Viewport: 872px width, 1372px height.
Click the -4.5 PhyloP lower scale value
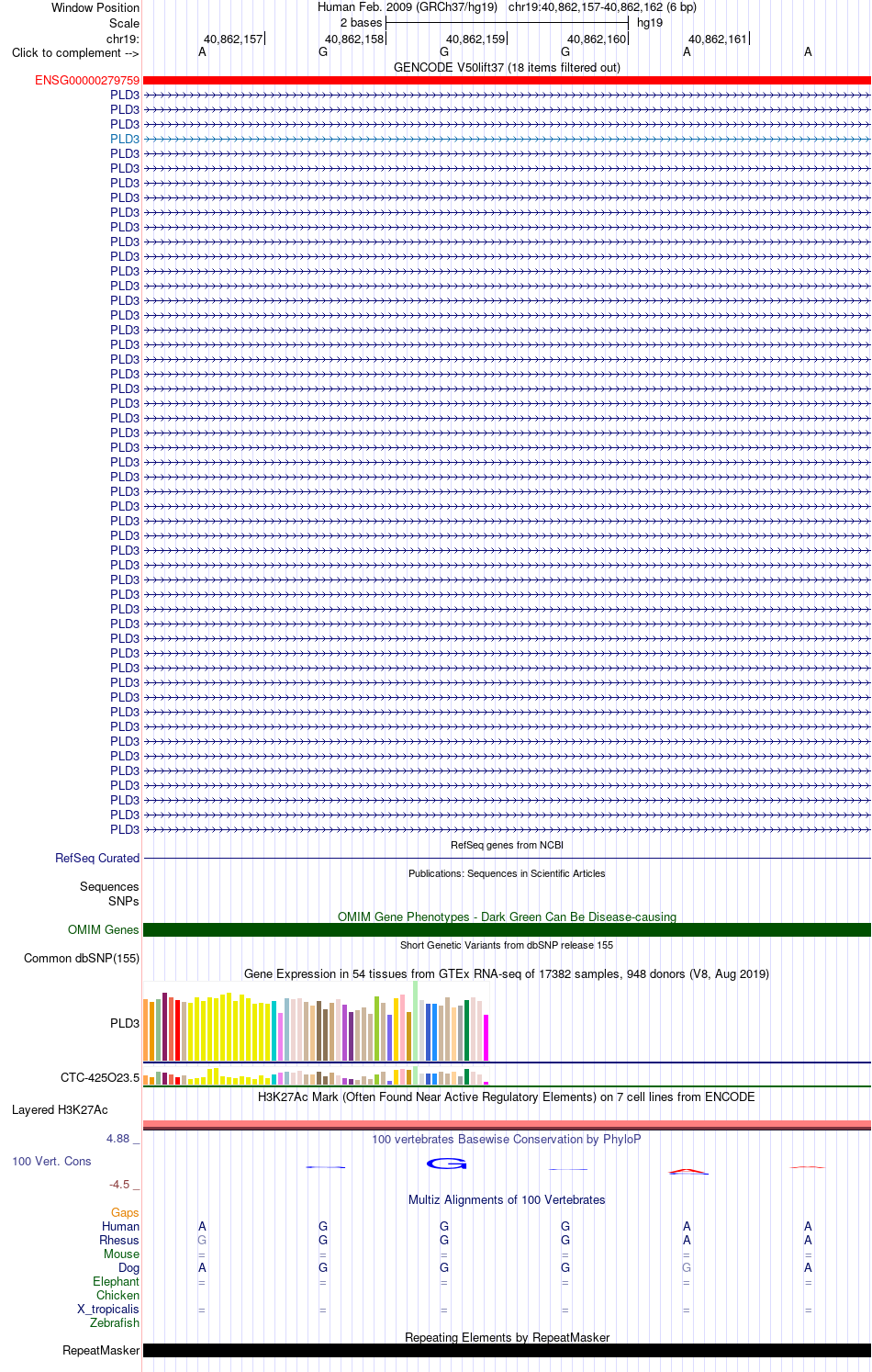click(x=119, y=1185)
